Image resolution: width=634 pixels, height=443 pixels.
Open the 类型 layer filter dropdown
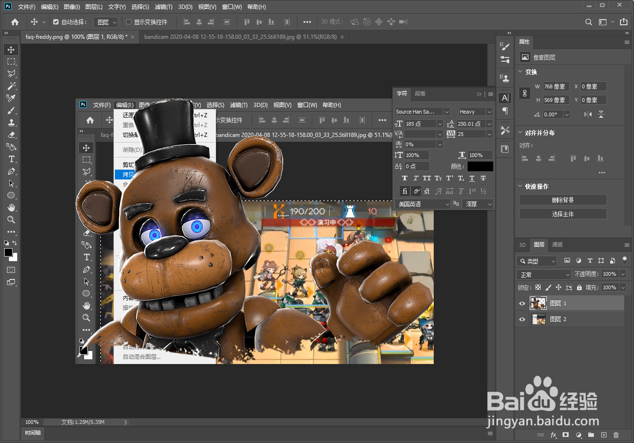click(537, 261)
